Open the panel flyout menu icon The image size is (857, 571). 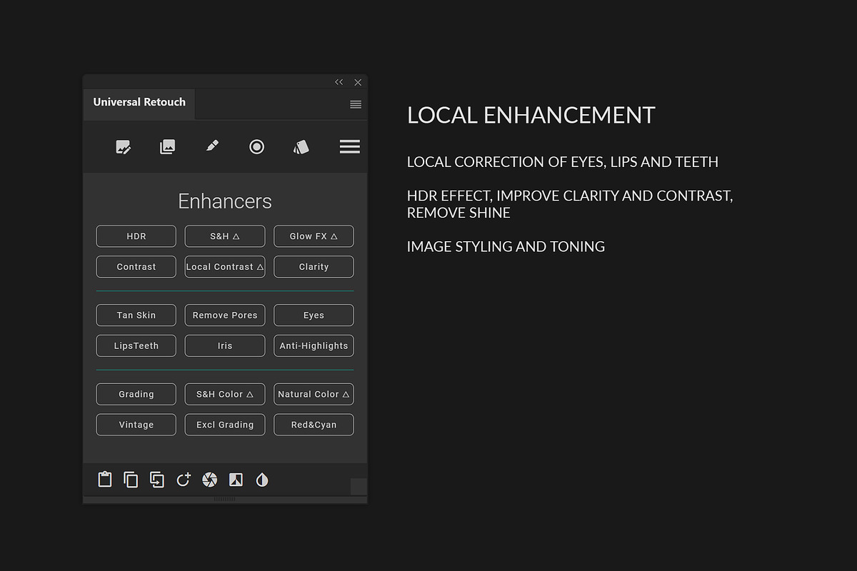[x=356, y=104]
